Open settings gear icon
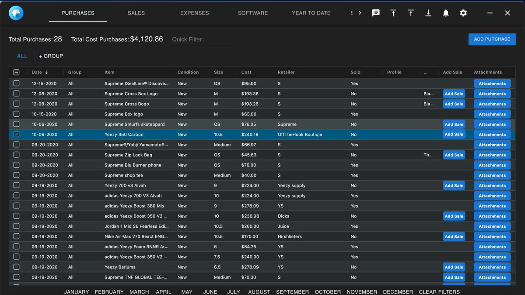This screenshot has width=525, height=295. (463, 13)
